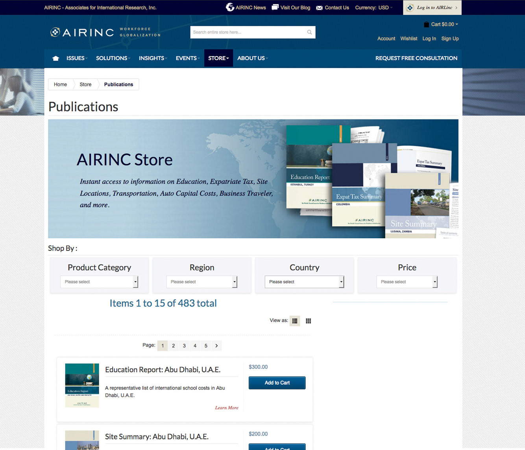
Task: Click the home icon in the navigation bar
Action: 55,58
